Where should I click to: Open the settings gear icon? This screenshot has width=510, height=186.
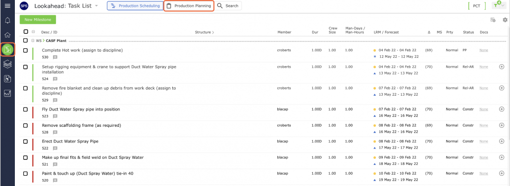pyautogui.click(x=505, y=20)
